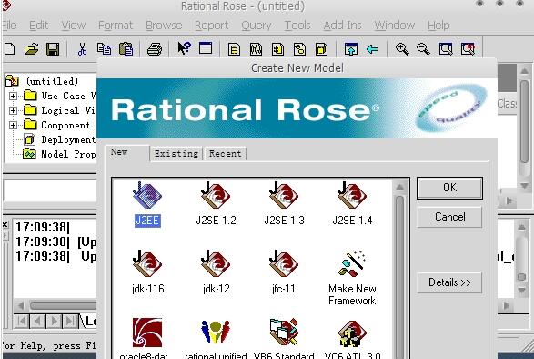This screenshot has width=534, height=359.
Task: Activate the context help pointer icon
Action: point(185,48)
